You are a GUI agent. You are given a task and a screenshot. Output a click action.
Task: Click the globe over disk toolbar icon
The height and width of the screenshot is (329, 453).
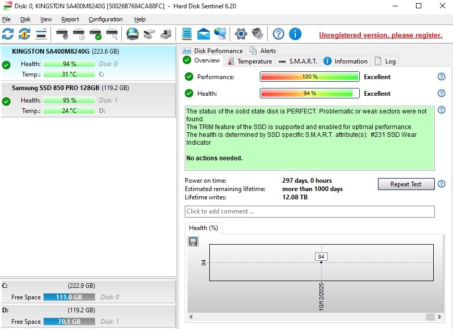133,34
